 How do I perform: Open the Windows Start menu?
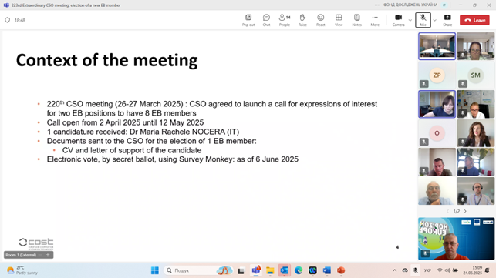(x=155, y=270)
